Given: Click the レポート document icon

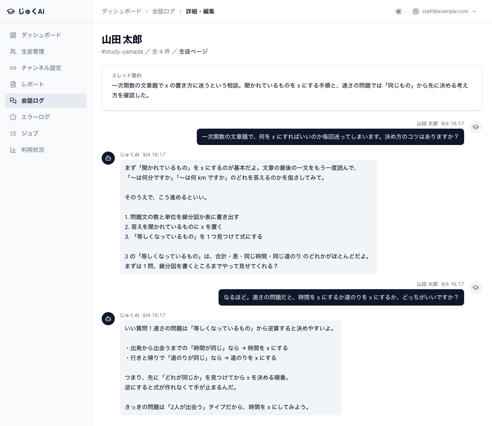Looking at the screenshot, I should pyautogui.click(x=13, y=84).
